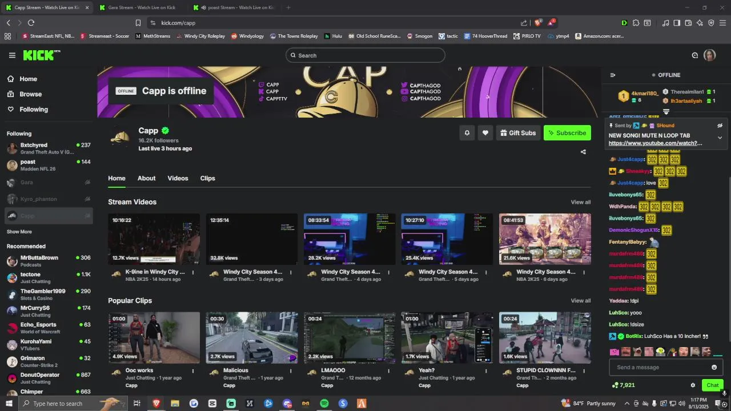Open the emoji picker in the message box

pos(714,367)
